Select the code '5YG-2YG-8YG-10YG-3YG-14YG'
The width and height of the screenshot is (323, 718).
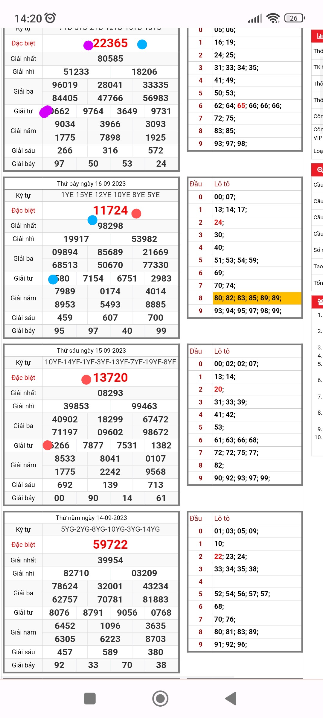[x=110, y=529]
